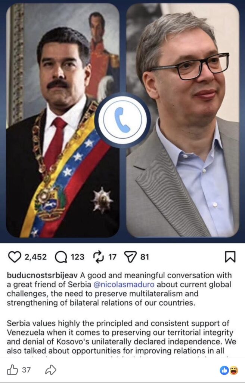Tap the blue phone call icon
The width and height of the screenshot is (245, 383).
pyautogui.click(x=122, y=120)
